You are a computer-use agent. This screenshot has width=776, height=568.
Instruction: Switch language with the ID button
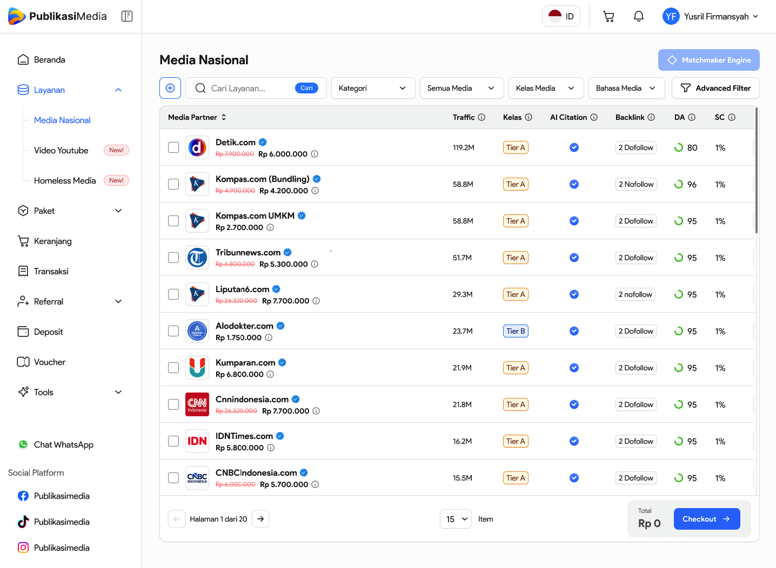561,16
